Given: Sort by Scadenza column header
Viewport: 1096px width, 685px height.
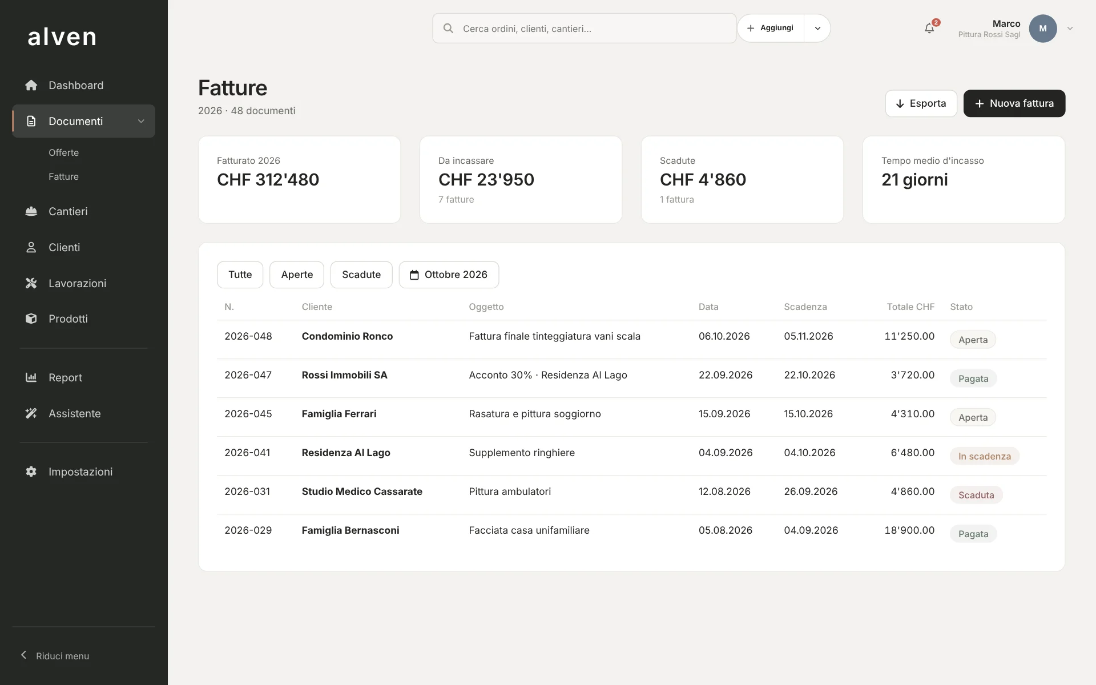Looking at the screenshot, I should tap(805, 307).
